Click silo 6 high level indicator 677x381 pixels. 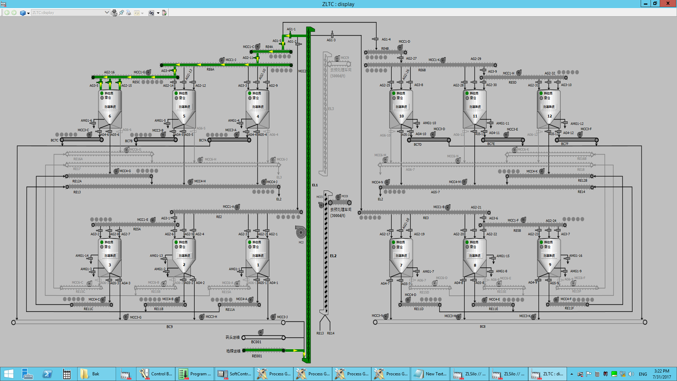102,93
